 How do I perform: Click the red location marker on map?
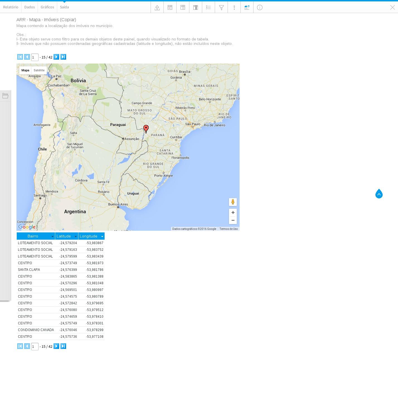coord(146,129)
